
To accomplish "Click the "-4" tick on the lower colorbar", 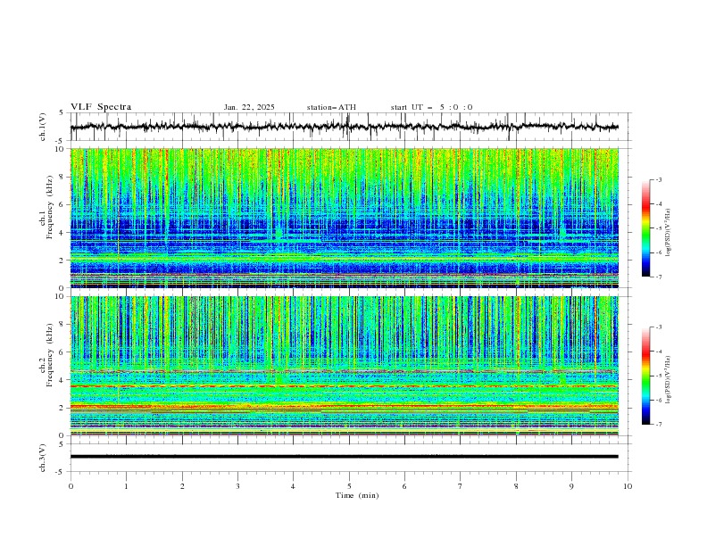I will 658,352.
